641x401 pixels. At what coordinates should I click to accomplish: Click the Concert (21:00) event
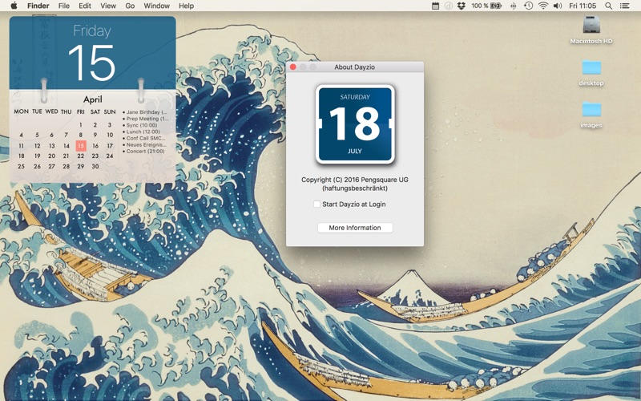click(x=145, y=151)
